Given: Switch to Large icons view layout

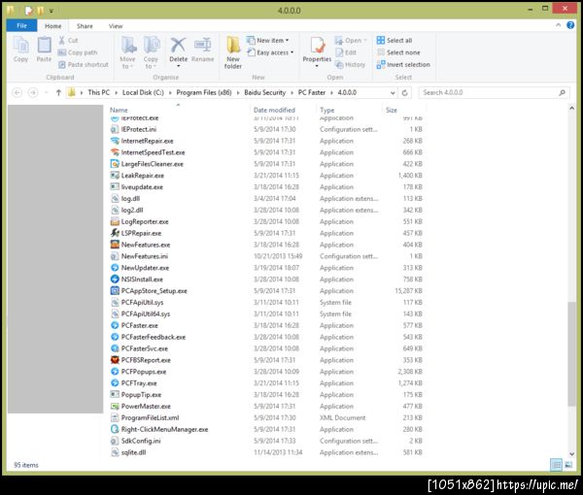Looking at the screenshot, I should 568,465.
